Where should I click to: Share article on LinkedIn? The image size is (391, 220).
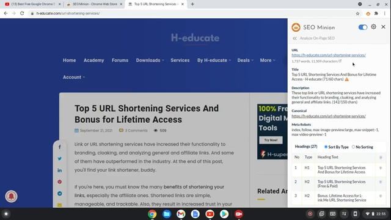60,170
